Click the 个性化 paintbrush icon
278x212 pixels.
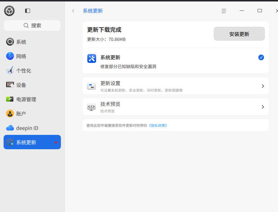point(10,70)
